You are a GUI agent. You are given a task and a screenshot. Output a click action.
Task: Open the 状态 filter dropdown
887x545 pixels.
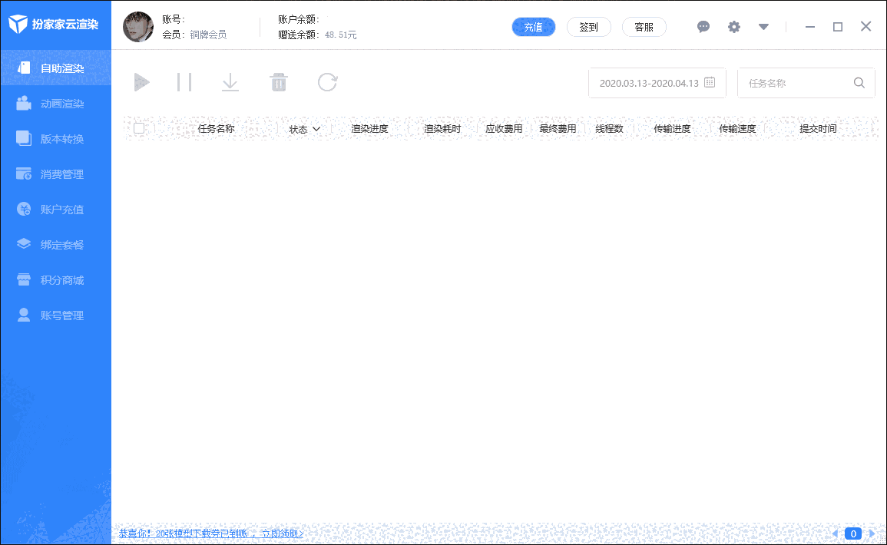[x=304, y=129]
